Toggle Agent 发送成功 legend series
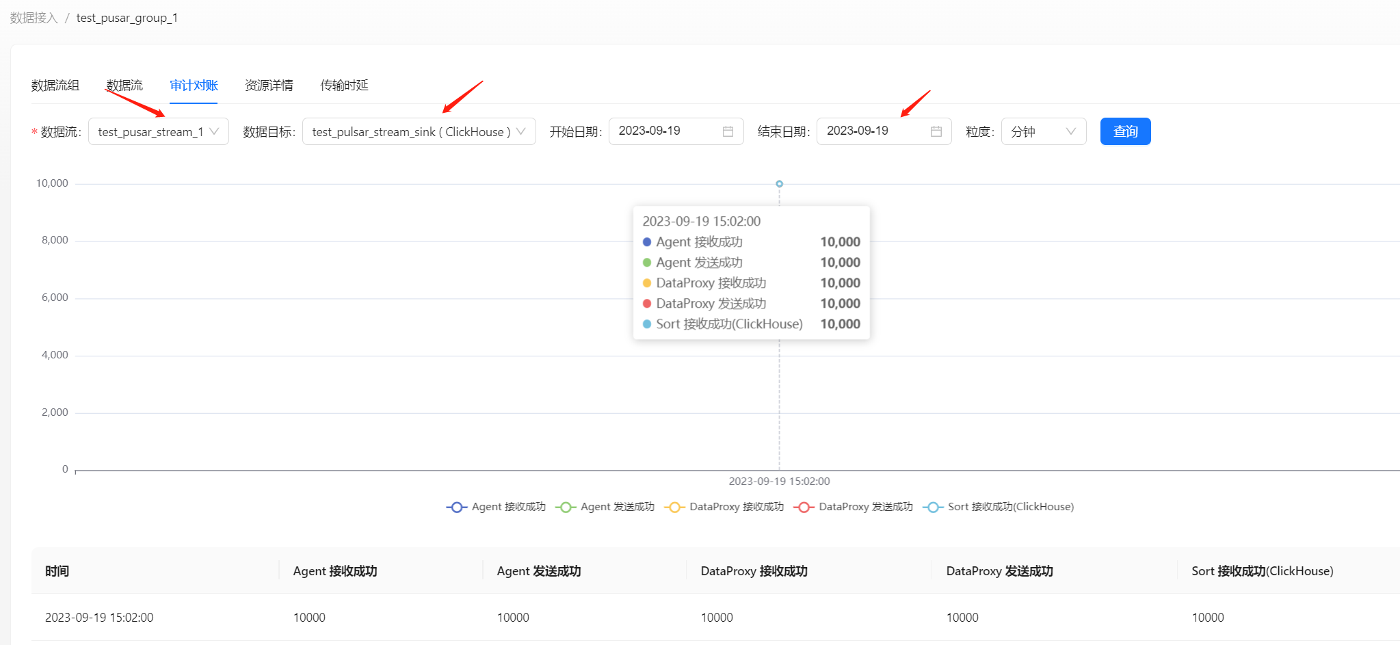The height and width of the screenshot is (645, 1400). coord(605,507)
